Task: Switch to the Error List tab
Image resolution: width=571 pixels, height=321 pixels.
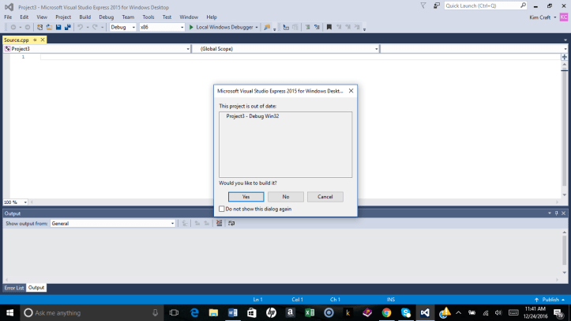Action: 14,288
